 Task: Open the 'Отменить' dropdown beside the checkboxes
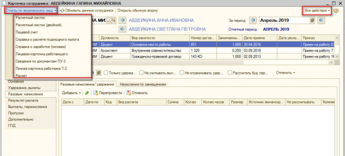(285, 73)
